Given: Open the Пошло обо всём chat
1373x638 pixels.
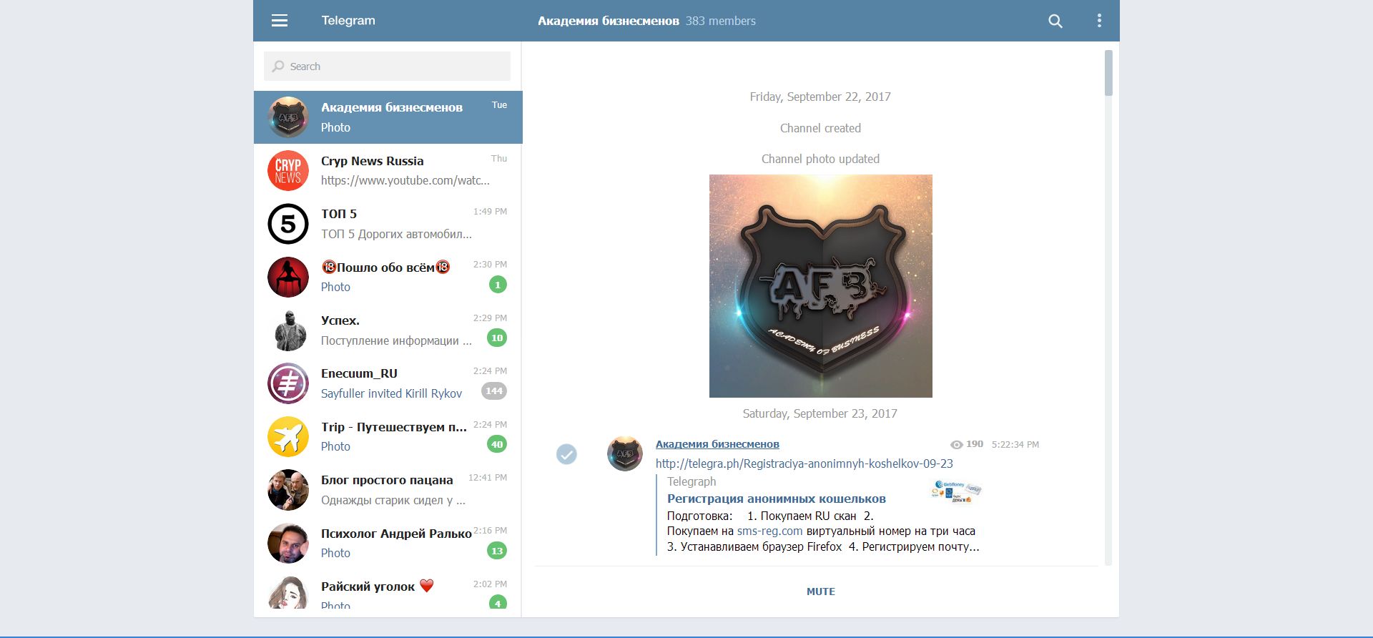Looking at the screenshot, I should pyautogui.click(x=388, y=277).
